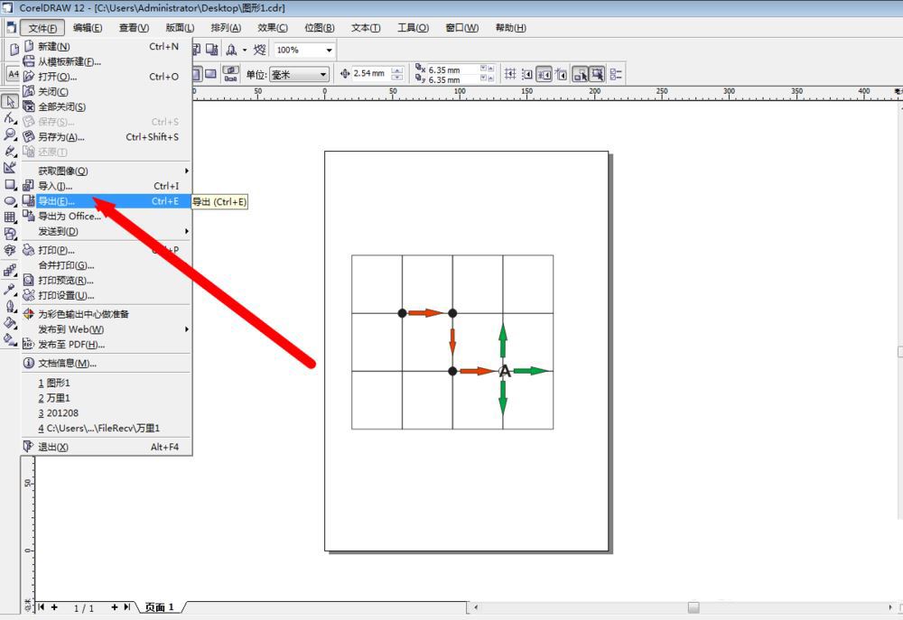Screen dimensions: 903x620
Task: Go to the last page with the navigator button
Action: pyautogui.click(x=127, y=607)
